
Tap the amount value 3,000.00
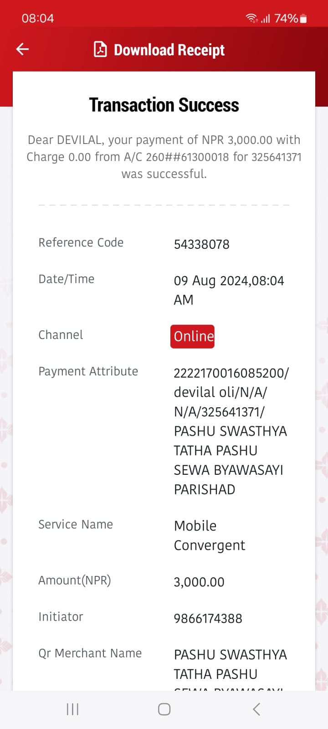[x=199, y=582]
